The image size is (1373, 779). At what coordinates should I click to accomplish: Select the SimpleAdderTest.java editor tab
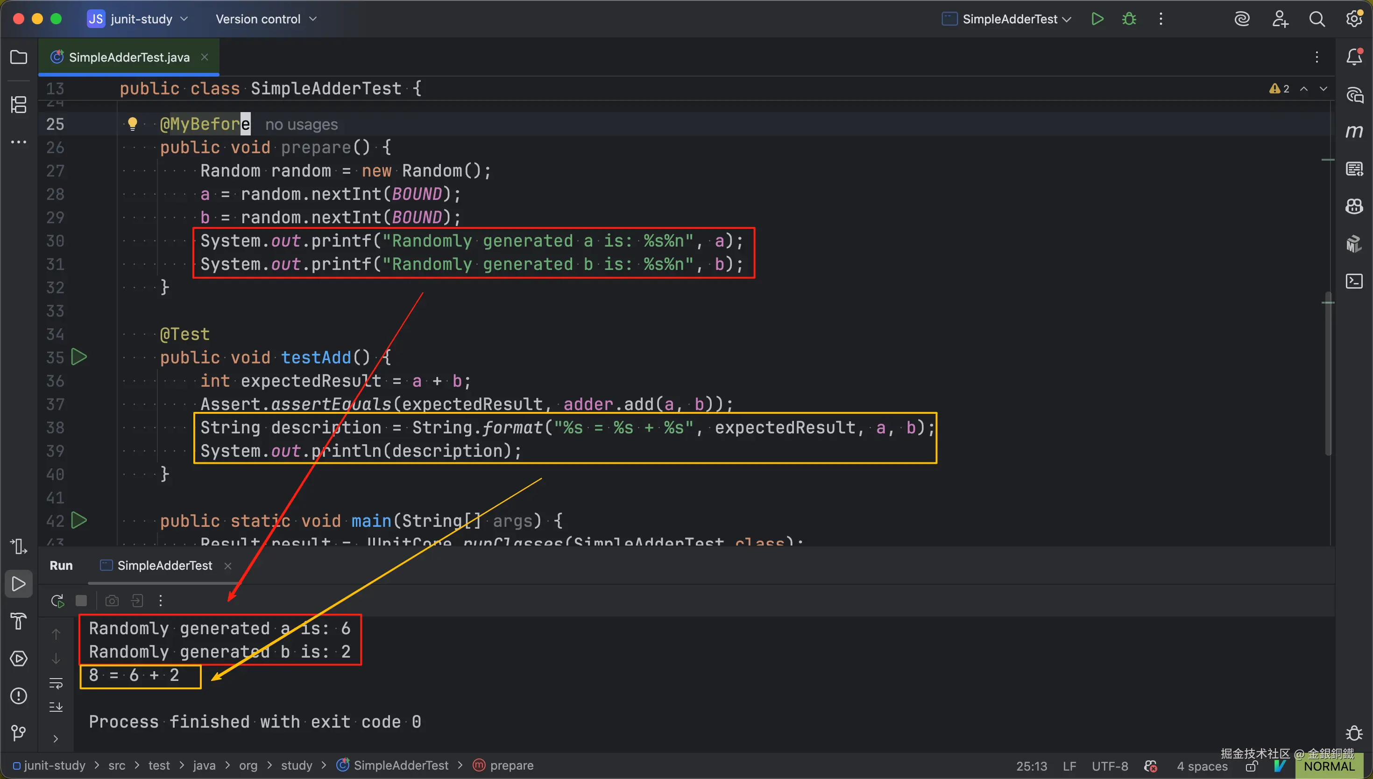(129, 57)
